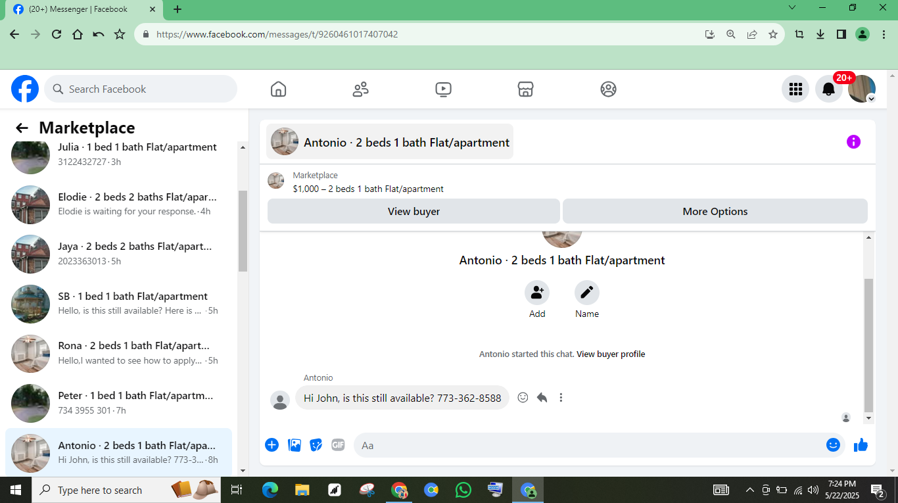The width and height of the screenshot is (898, 503).
Task: Open a new browser tab
Action: 177,9
